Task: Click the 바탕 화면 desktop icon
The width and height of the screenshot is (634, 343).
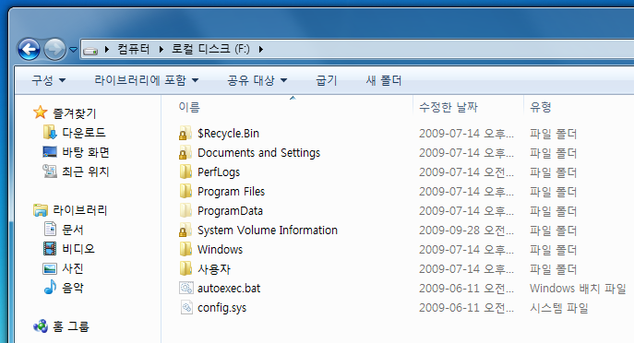Action: pyautogui.click(x=50, y=152)
